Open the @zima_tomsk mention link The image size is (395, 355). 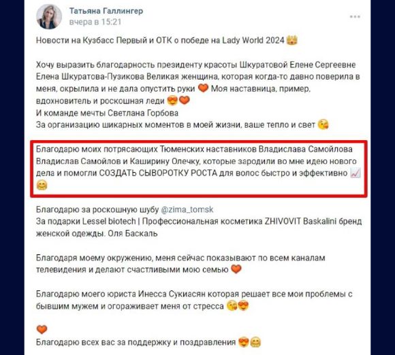187,209
